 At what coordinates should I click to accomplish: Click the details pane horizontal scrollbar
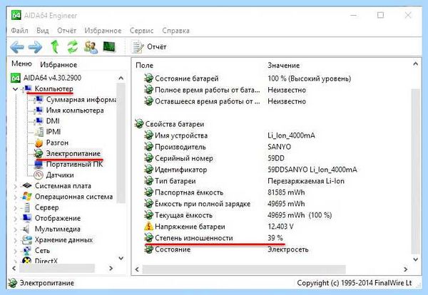coord(244,269)
